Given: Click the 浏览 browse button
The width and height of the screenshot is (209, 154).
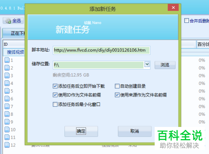Looking at the screenshot, I should pyautogui.click(x=165, y=65).
